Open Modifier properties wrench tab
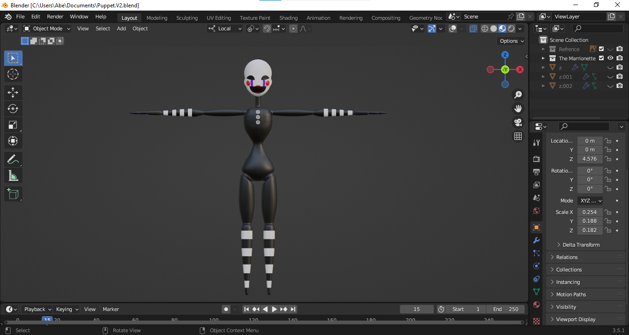 click(536, 240)
